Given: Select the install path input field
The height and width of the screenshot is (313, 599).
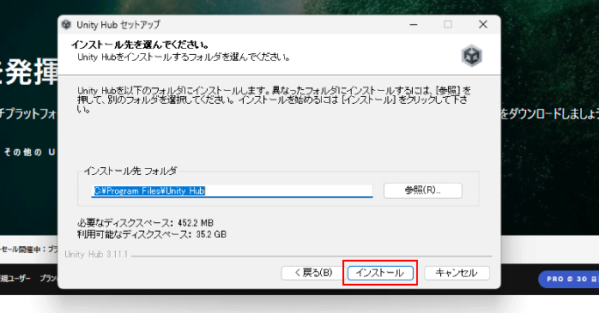Looking at the screenshot, I should 233,191.
